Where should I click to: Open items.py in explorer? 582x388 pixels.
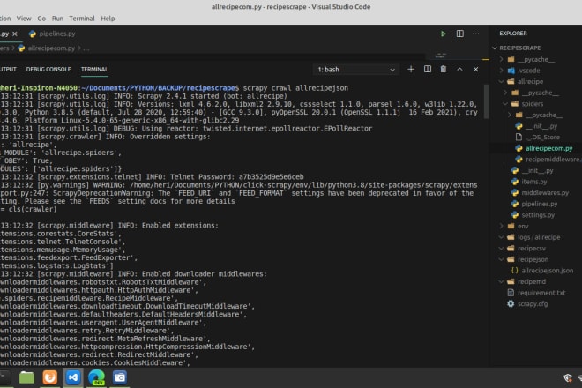pyautogui.click(x=534, y=182)
